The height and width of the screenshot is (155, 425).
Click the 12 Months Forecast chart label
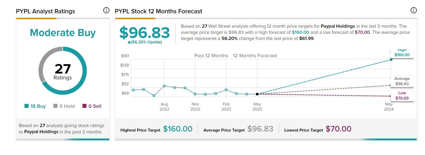coord(255,56)
